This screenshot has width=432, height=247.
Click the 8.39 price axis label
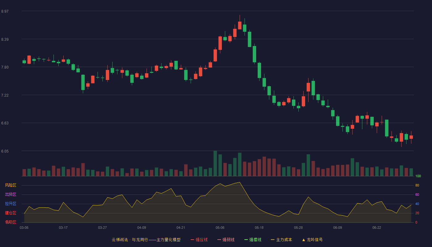click(x=5, y=40)
